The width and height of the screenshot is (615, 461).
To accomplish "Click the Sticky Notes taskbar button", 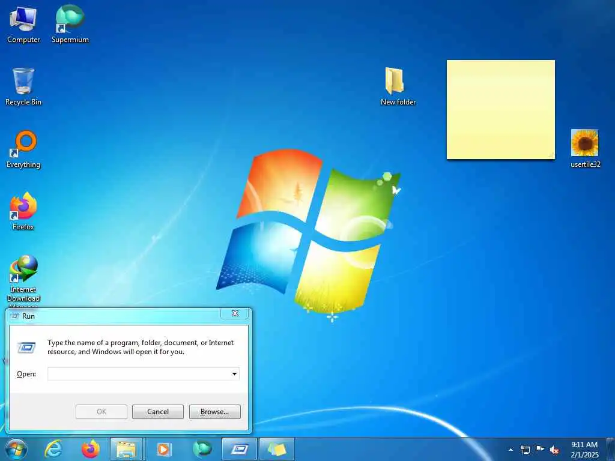I will (277, 449).
